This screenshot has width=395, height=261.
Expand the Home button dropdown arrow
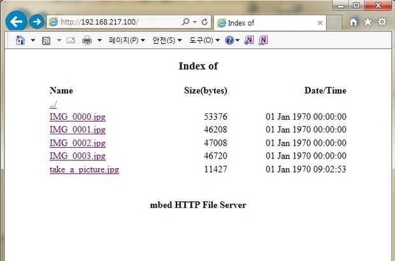[32, 40]
